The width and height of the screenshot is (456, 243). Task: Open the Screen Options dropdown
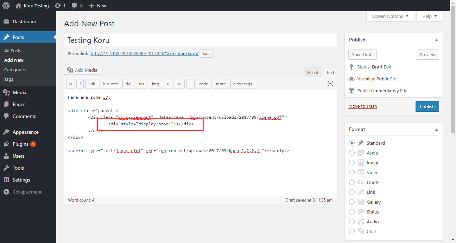(390, 16)
